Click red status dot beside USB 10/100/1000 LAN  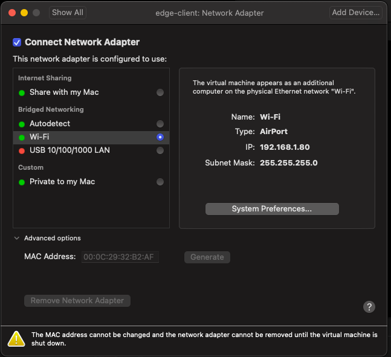point(22,150)
